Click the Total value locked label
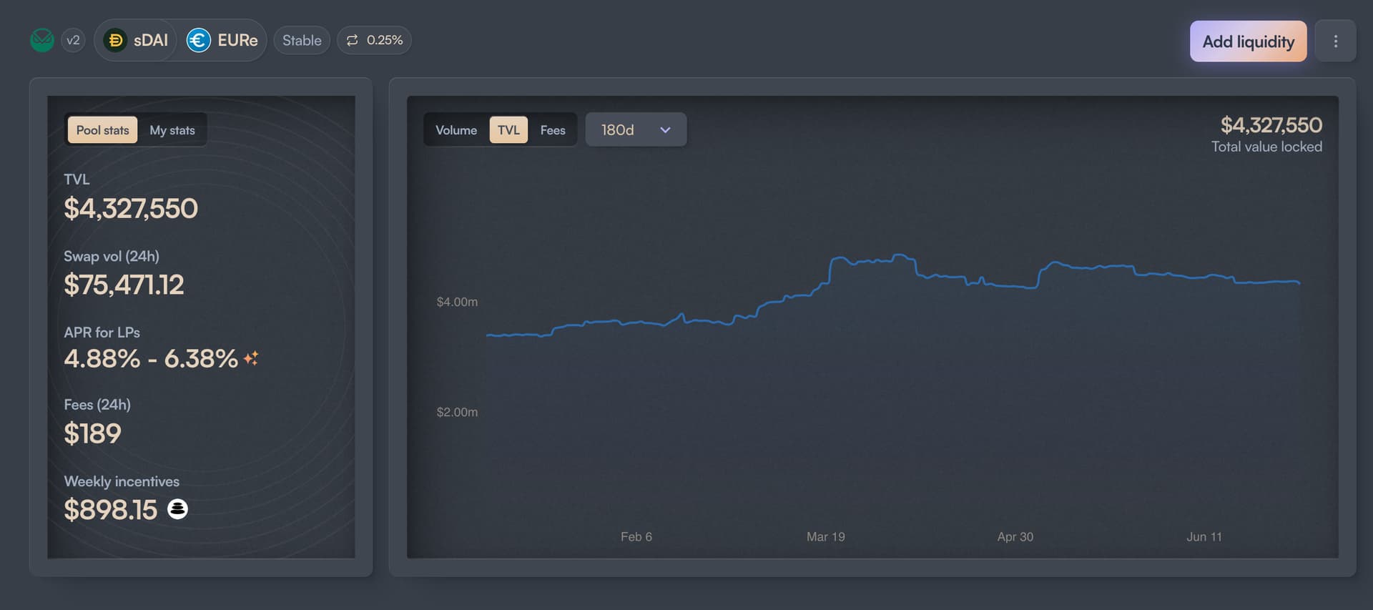The width and height of the screenshot is (1373, 610). (1266, 147)
